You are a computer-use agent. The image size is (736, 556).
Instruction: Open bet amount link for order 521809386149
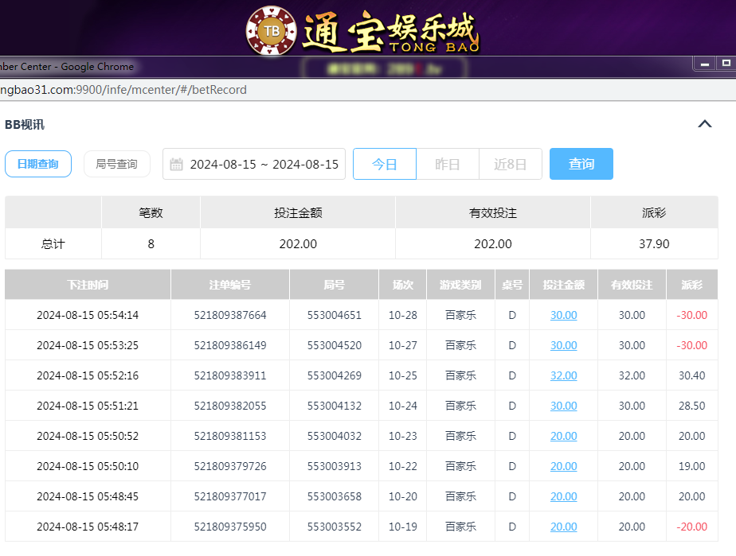[563, 345]
